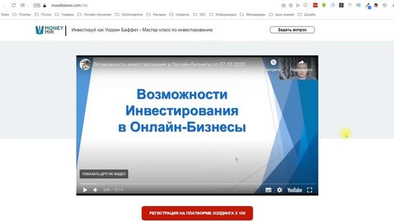This screenshot has height=222, width=394.
Task: Open the Розетка bookmarks folder
Action: [22, 15]
